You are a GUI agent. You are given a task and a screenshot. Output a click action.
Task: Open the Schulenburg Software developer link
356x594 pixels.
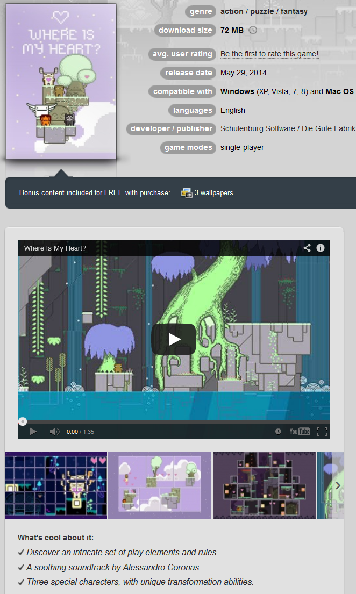(x=258, y=128)
